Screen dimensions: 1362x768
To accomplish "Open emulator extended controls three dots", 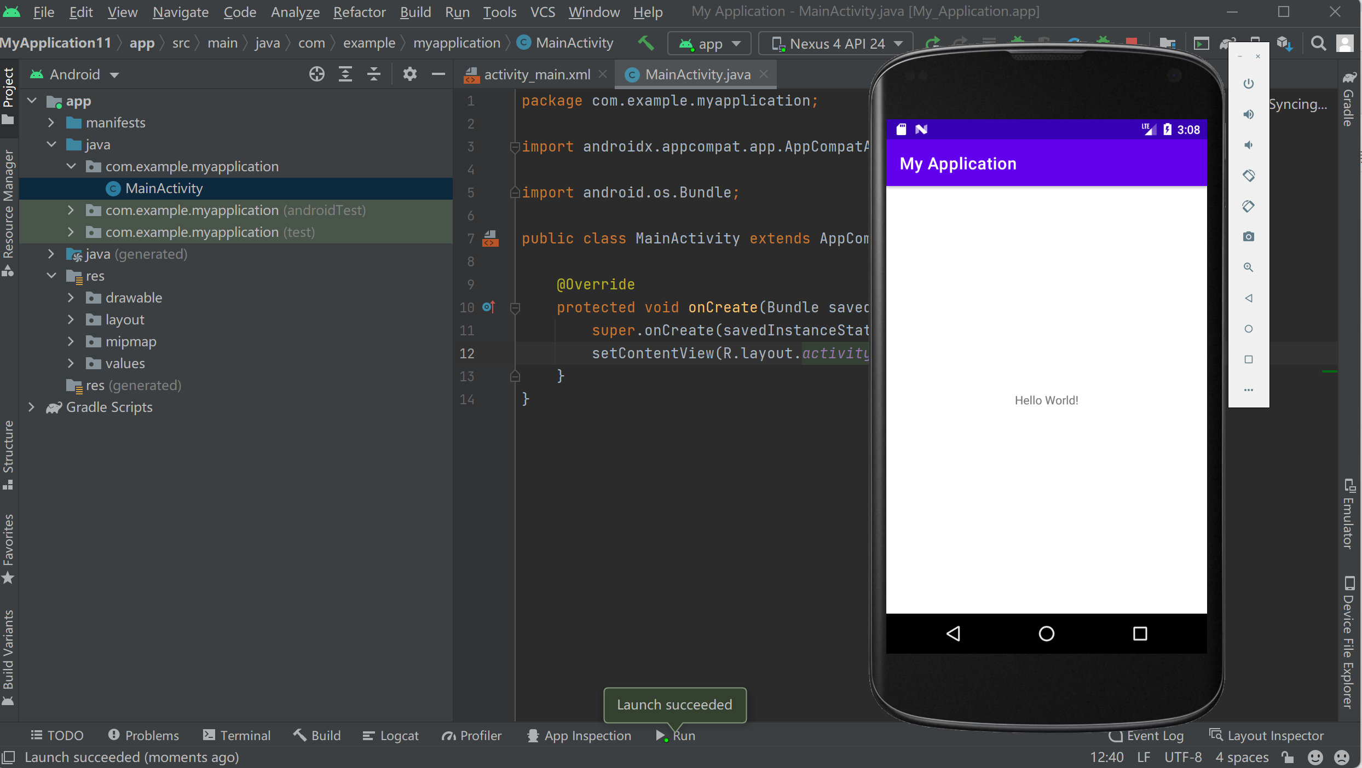I will click(x=1248, y=389).
